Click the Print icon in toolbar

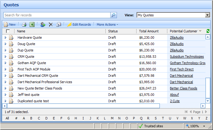(x=24, y=24)
